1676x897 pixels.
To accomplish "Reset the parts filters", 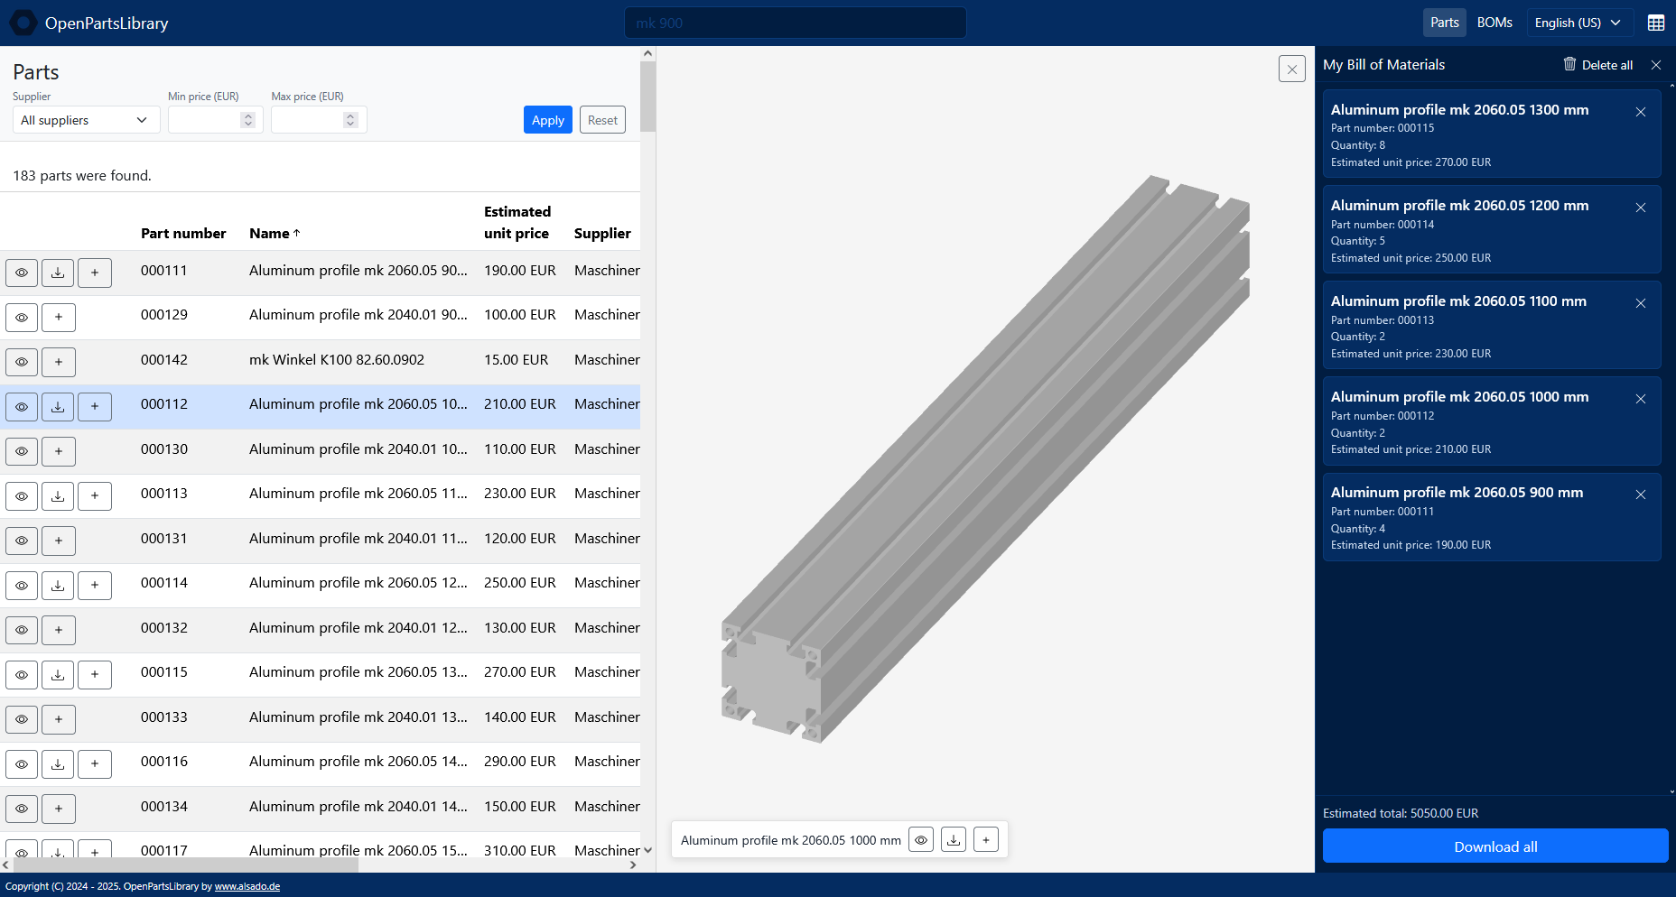I will click(x=602, y=120).
